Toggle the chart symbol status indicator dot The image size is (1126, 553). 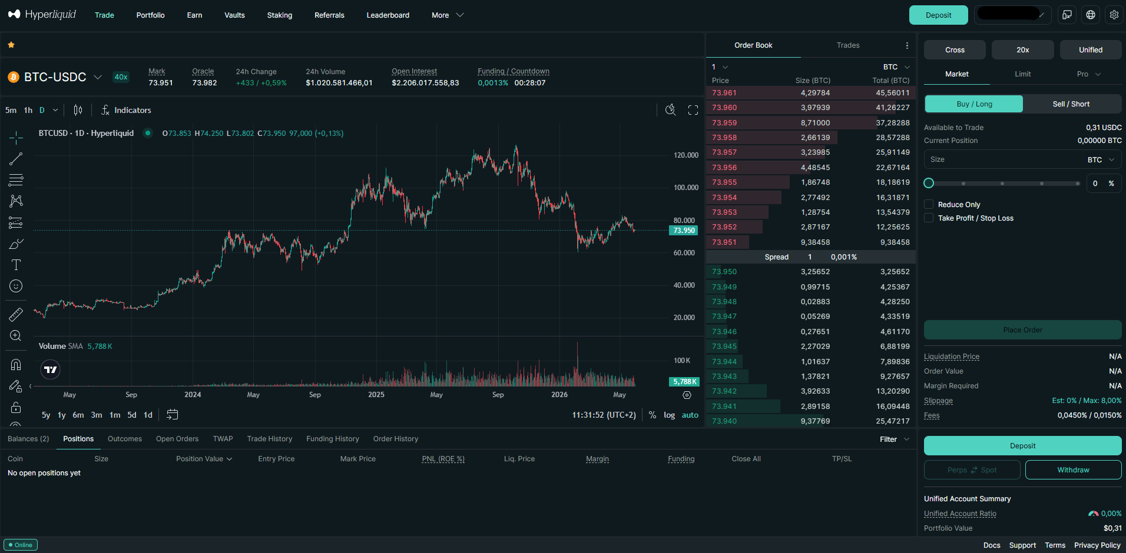pyautogui.click(x=148, y=133)
